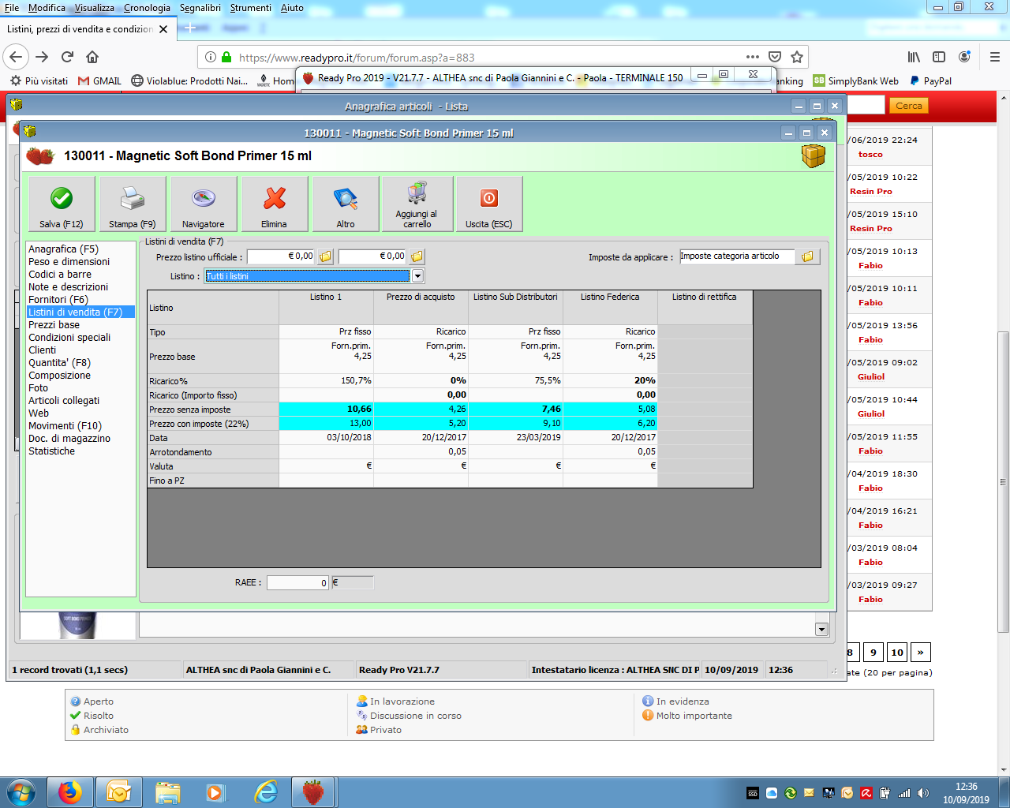
Task: Select Statistiche section
Action: pos(52,451)
